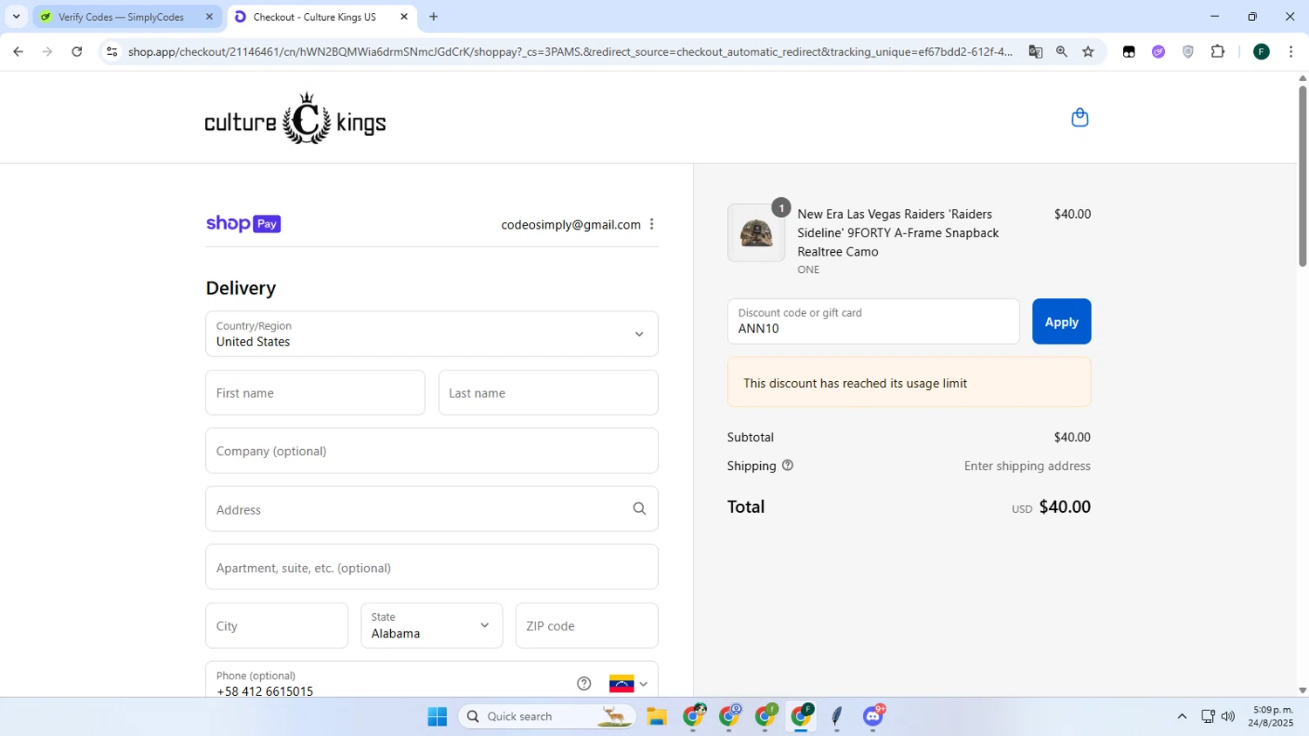The image size is (1309, 736).
Task: Click the URL address bar
Action: click(x=570, y=51)
